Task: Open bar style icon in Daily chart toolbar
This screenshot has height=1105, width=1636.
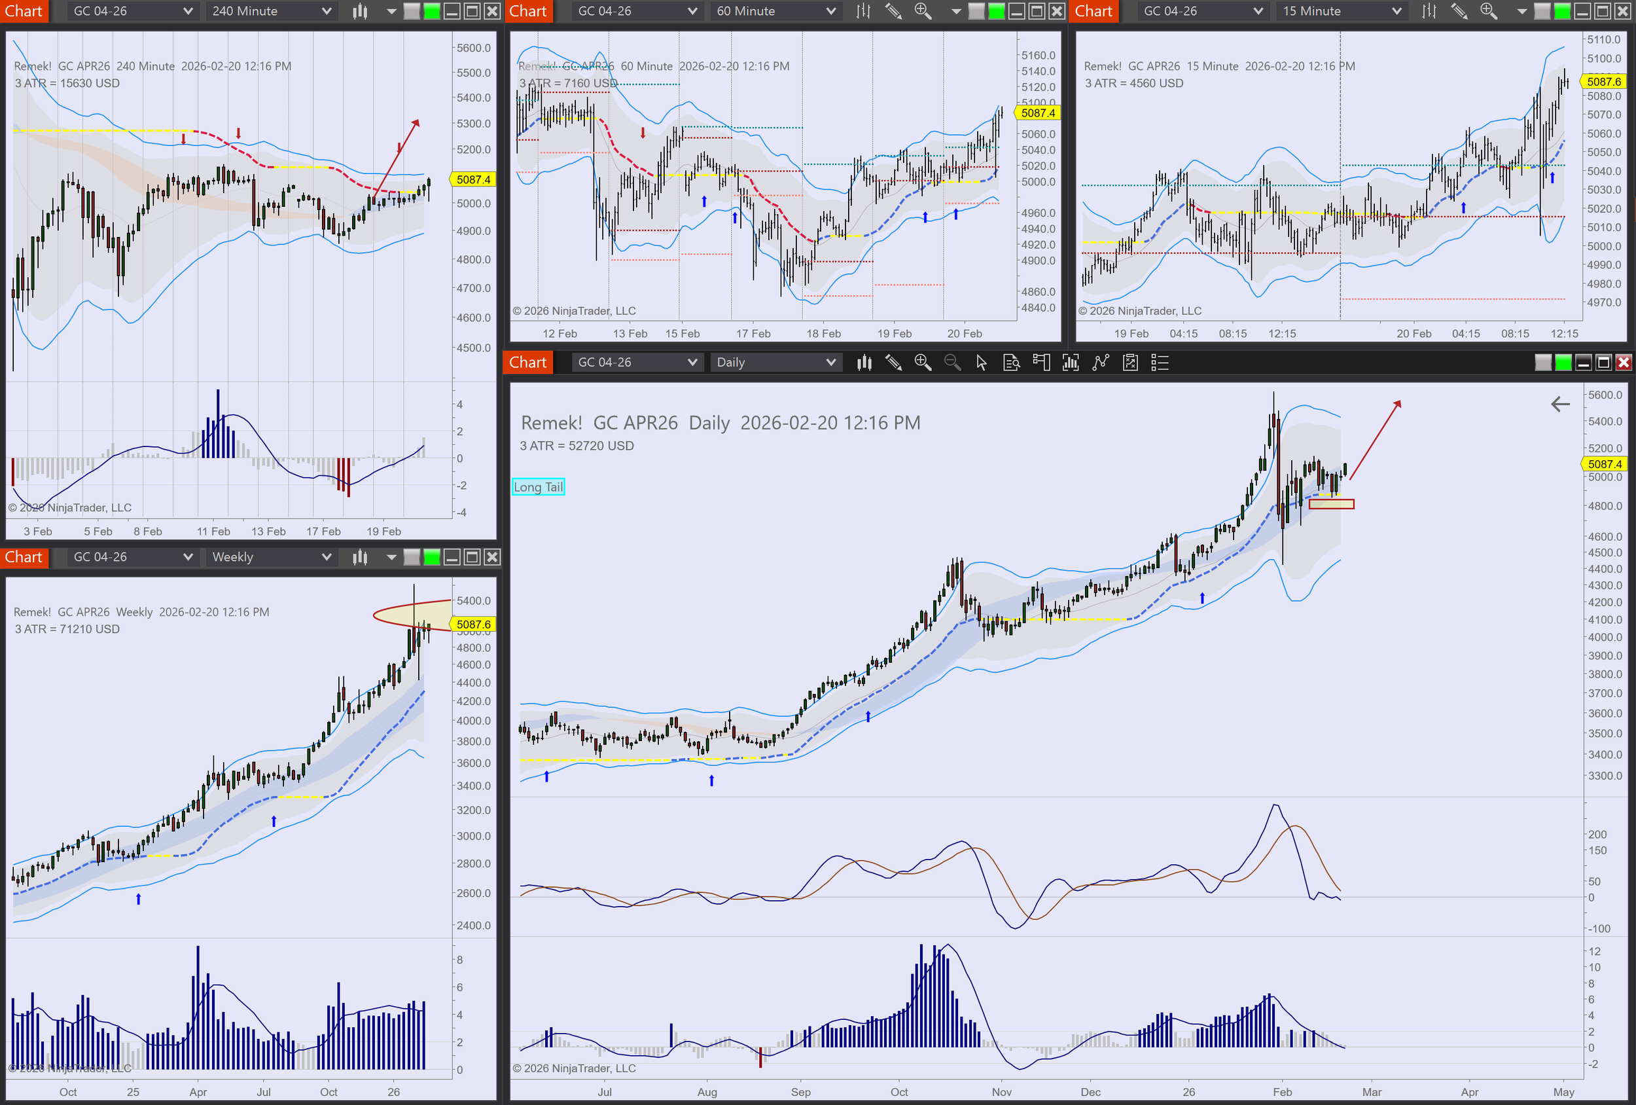Action: 864,363
